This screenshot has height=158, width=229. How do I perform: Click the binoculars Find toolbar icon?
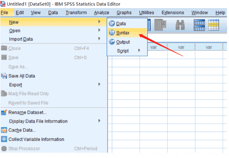[x=180, y=25]
